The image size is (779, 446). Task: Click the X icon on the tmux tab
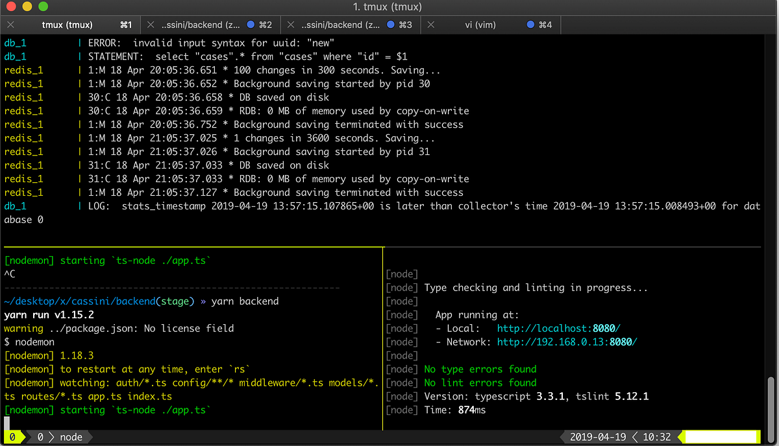click(10, 25)
